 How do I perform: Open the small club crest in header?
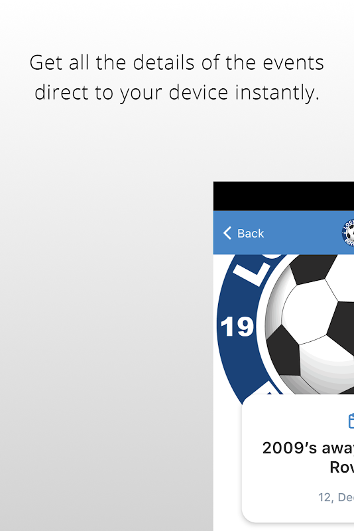tap(348, 233)
